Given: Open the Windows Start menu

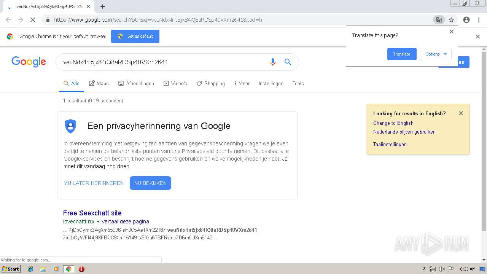Looking at the screenshot, I should click(x=11, y=269).
